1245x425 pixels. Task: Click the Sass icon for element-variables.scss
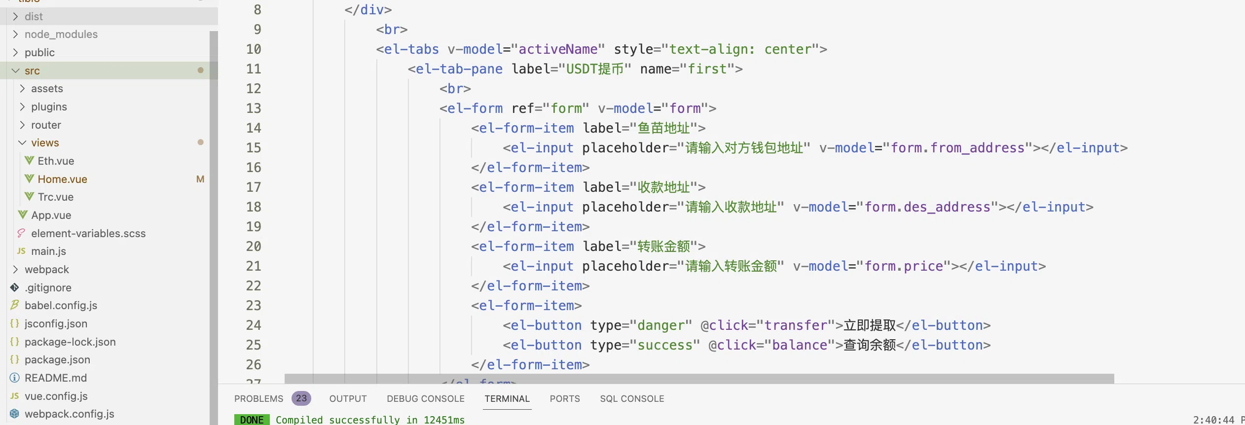pyautogui.click(x=21, y=233)
